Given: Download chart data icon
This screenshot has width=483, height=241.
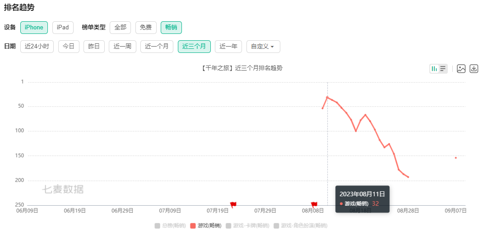Looking at the screenshot, I should 474,69.
